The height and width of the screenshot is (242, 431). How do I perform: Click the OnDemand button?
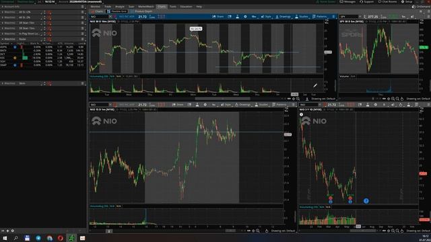(x=421, y=7)
